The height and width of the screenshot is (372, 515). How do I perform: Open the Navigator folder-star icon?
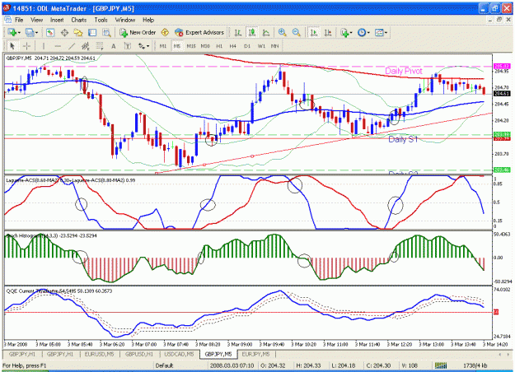click(78, 32)
